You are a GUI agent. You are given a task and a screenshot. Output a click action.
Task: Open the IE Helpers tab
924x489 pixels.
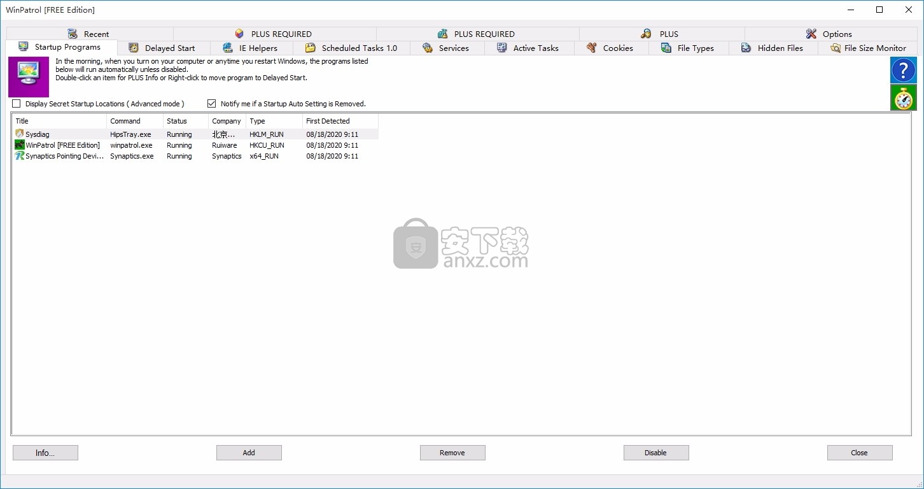click(x=252, y=48)
